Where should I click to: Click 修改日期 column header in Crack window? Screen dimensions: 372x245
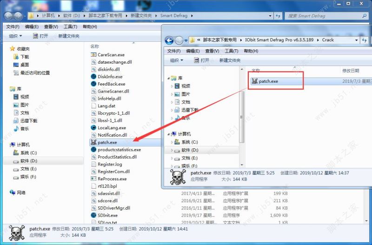(x=351, y=71)
